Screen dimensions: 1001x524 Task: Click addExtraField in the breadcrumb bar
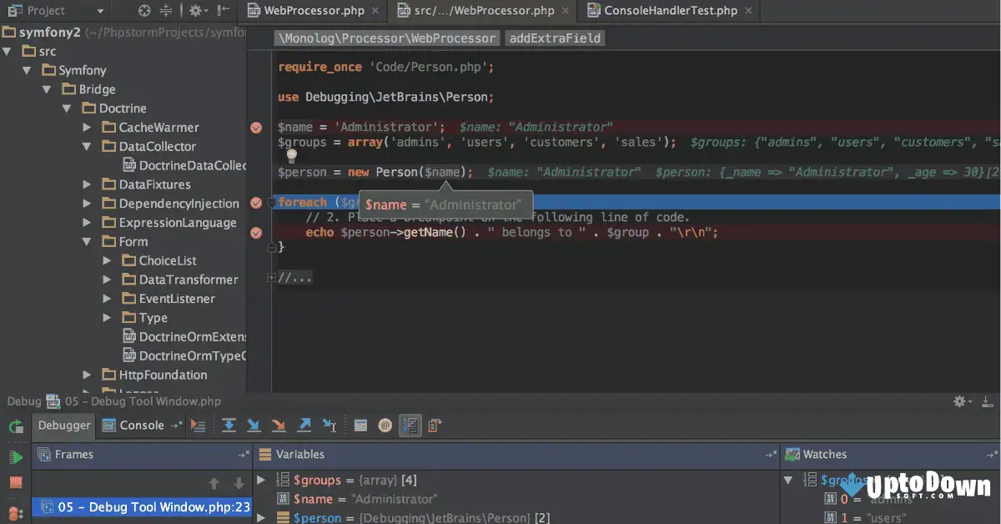click(554, 38)
